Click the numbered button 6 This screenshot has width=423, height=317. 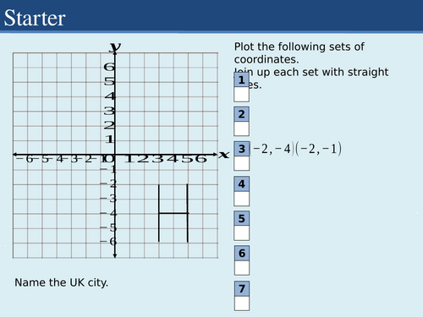pos(241,253)
